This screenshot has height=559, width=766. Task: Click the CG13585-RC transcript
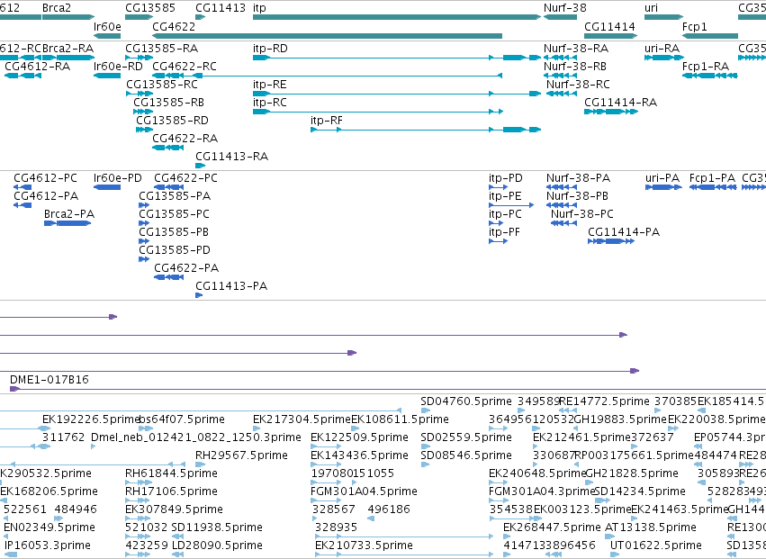pyautogui.click(x=140, y=94)
